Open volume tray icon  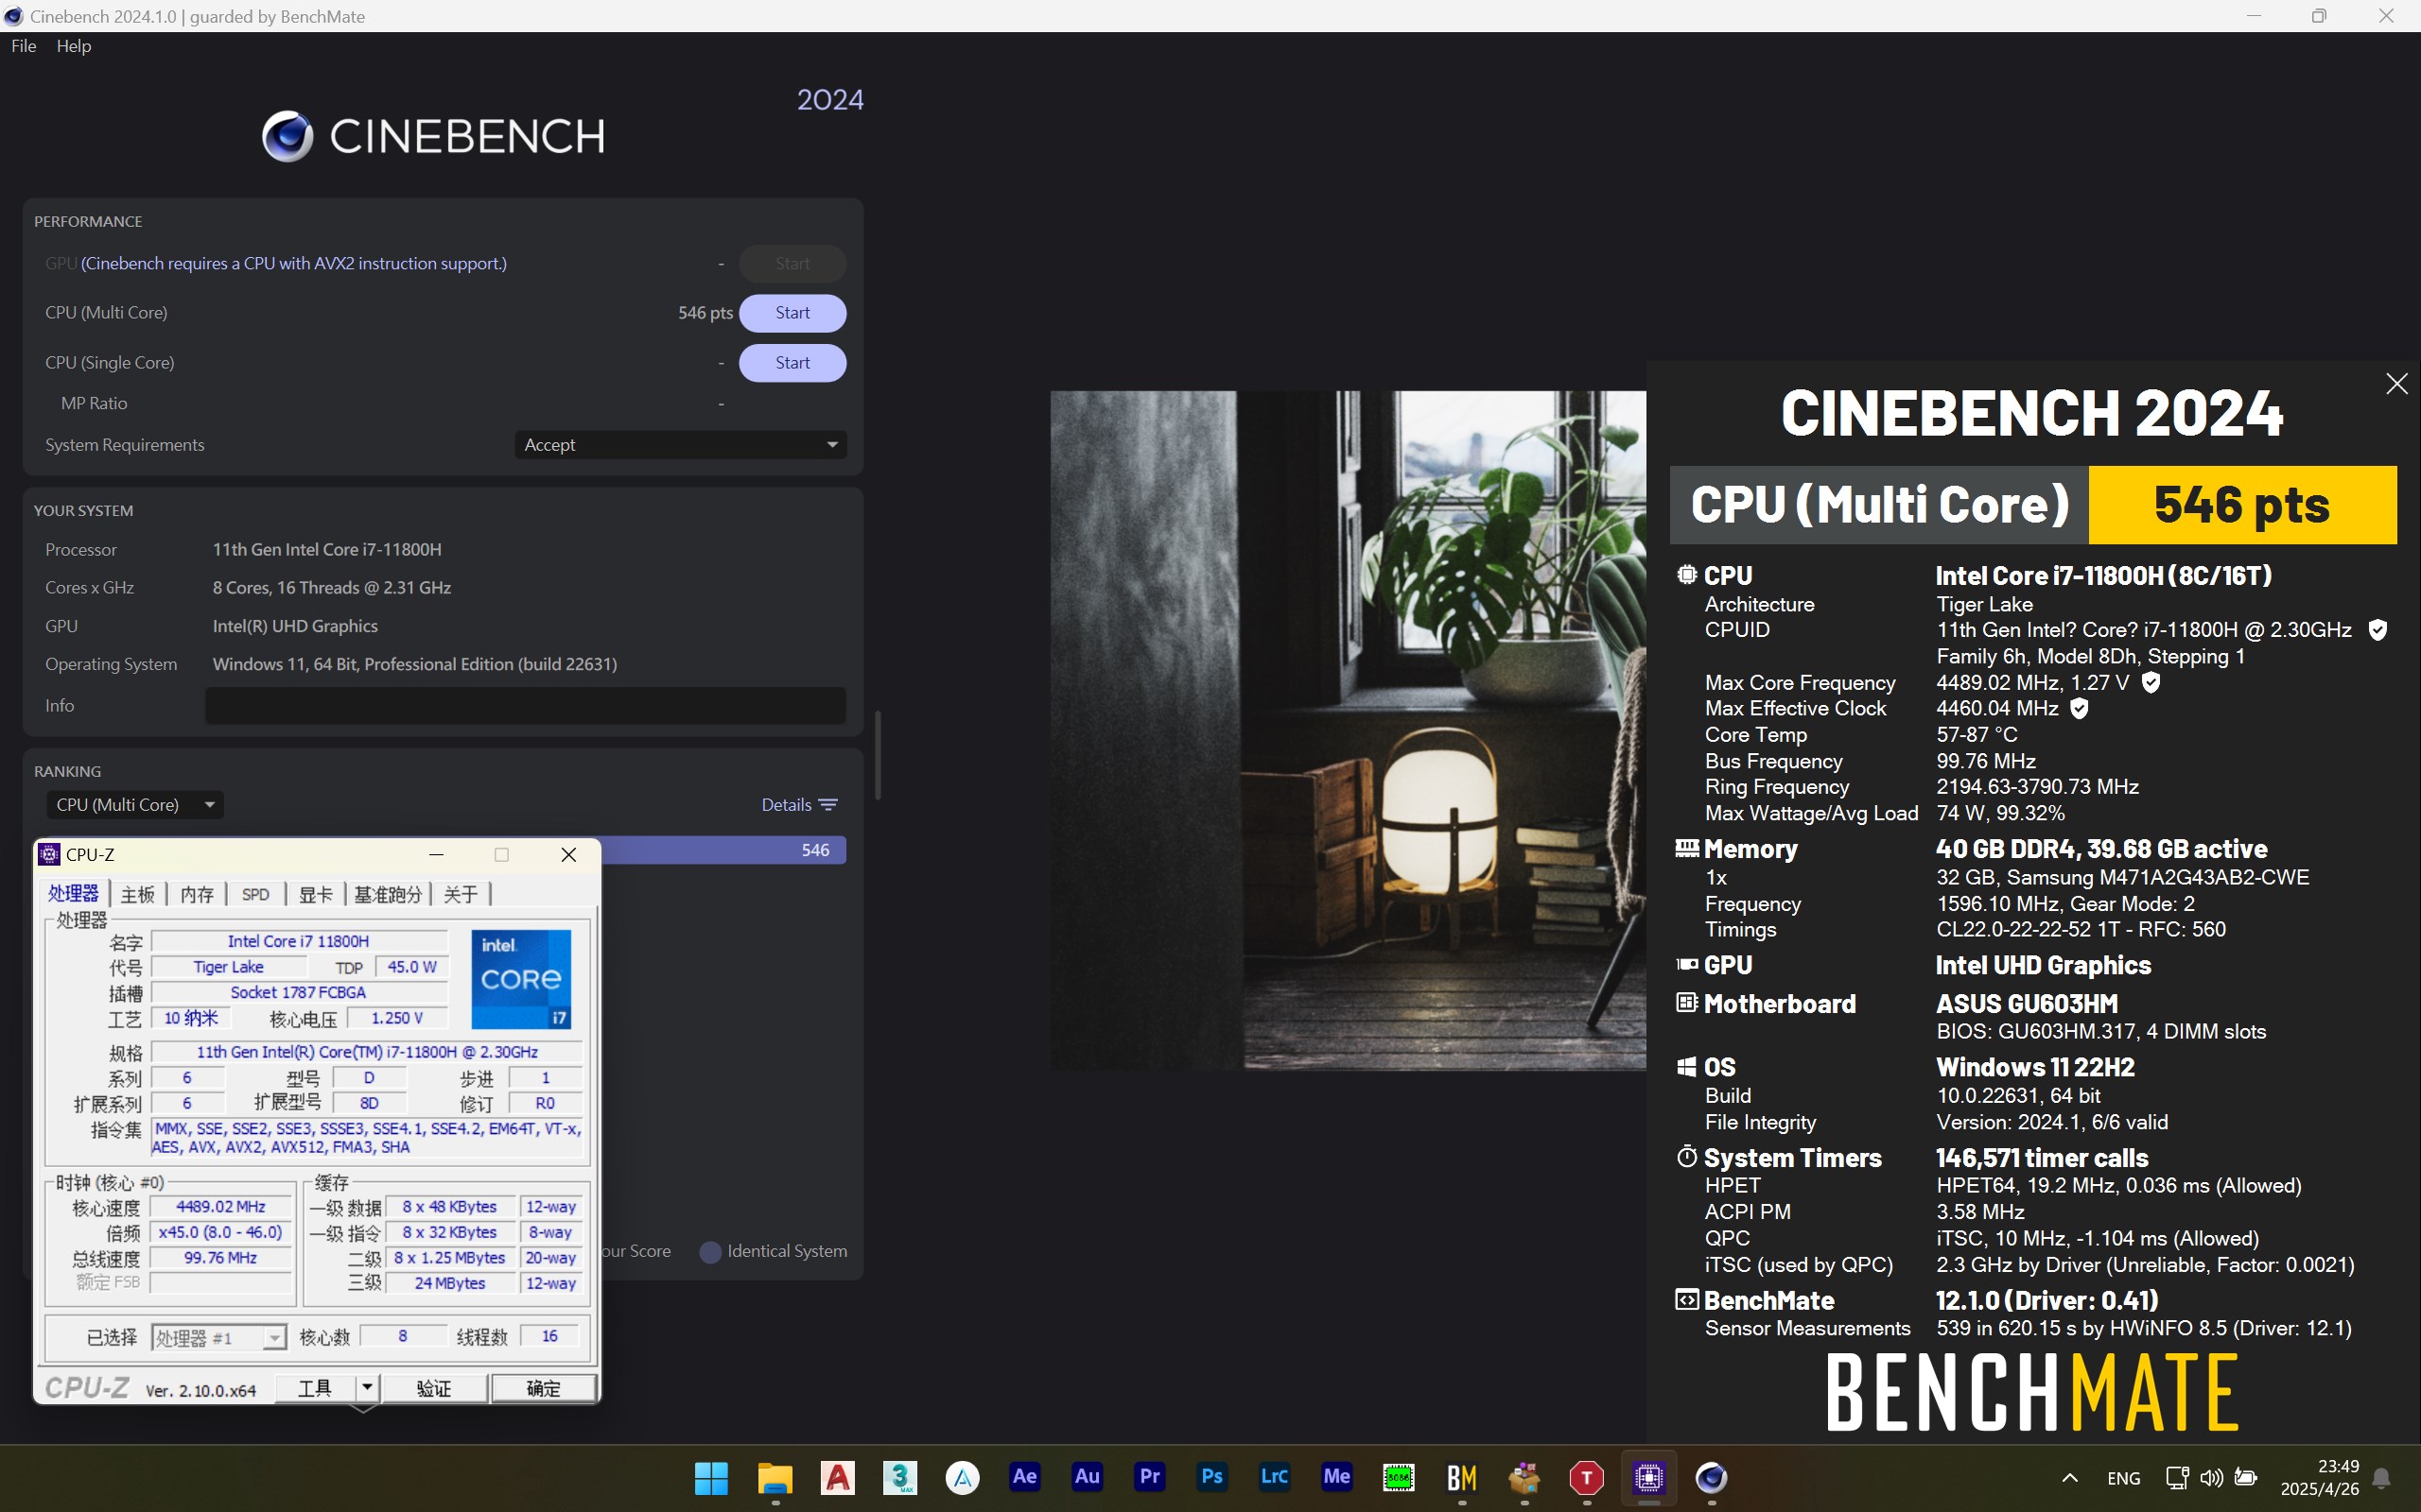[x=2211, y=1477]
